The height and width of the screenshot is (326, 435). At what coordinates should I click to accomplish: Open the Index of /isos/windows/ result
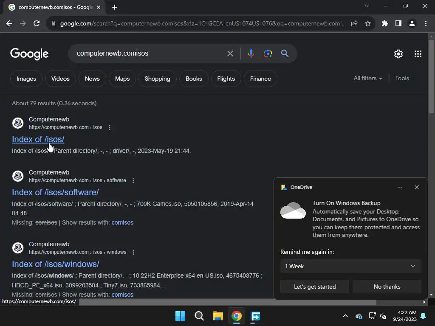coord(56,264)
